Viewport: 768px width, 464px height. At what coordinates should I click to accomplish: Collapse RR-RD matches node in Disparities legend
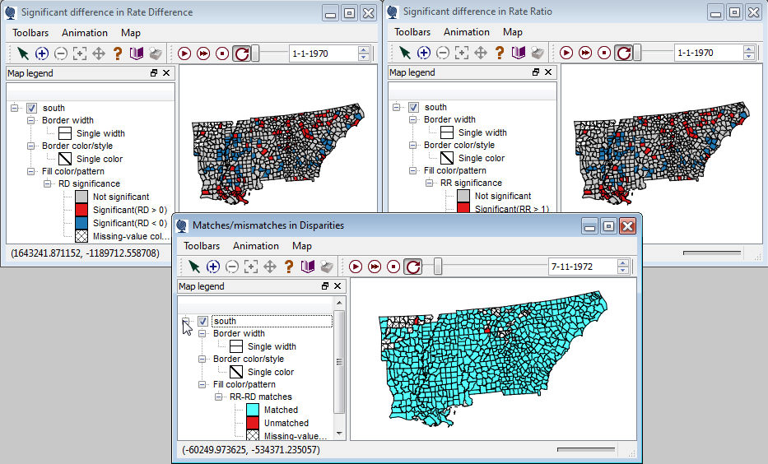(x=219, y=397)
